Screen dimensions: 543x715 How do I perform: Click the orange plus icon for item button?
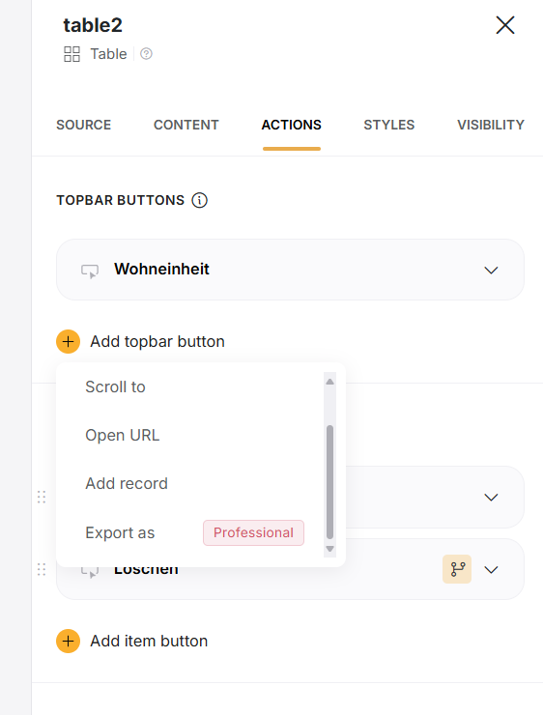68,642
